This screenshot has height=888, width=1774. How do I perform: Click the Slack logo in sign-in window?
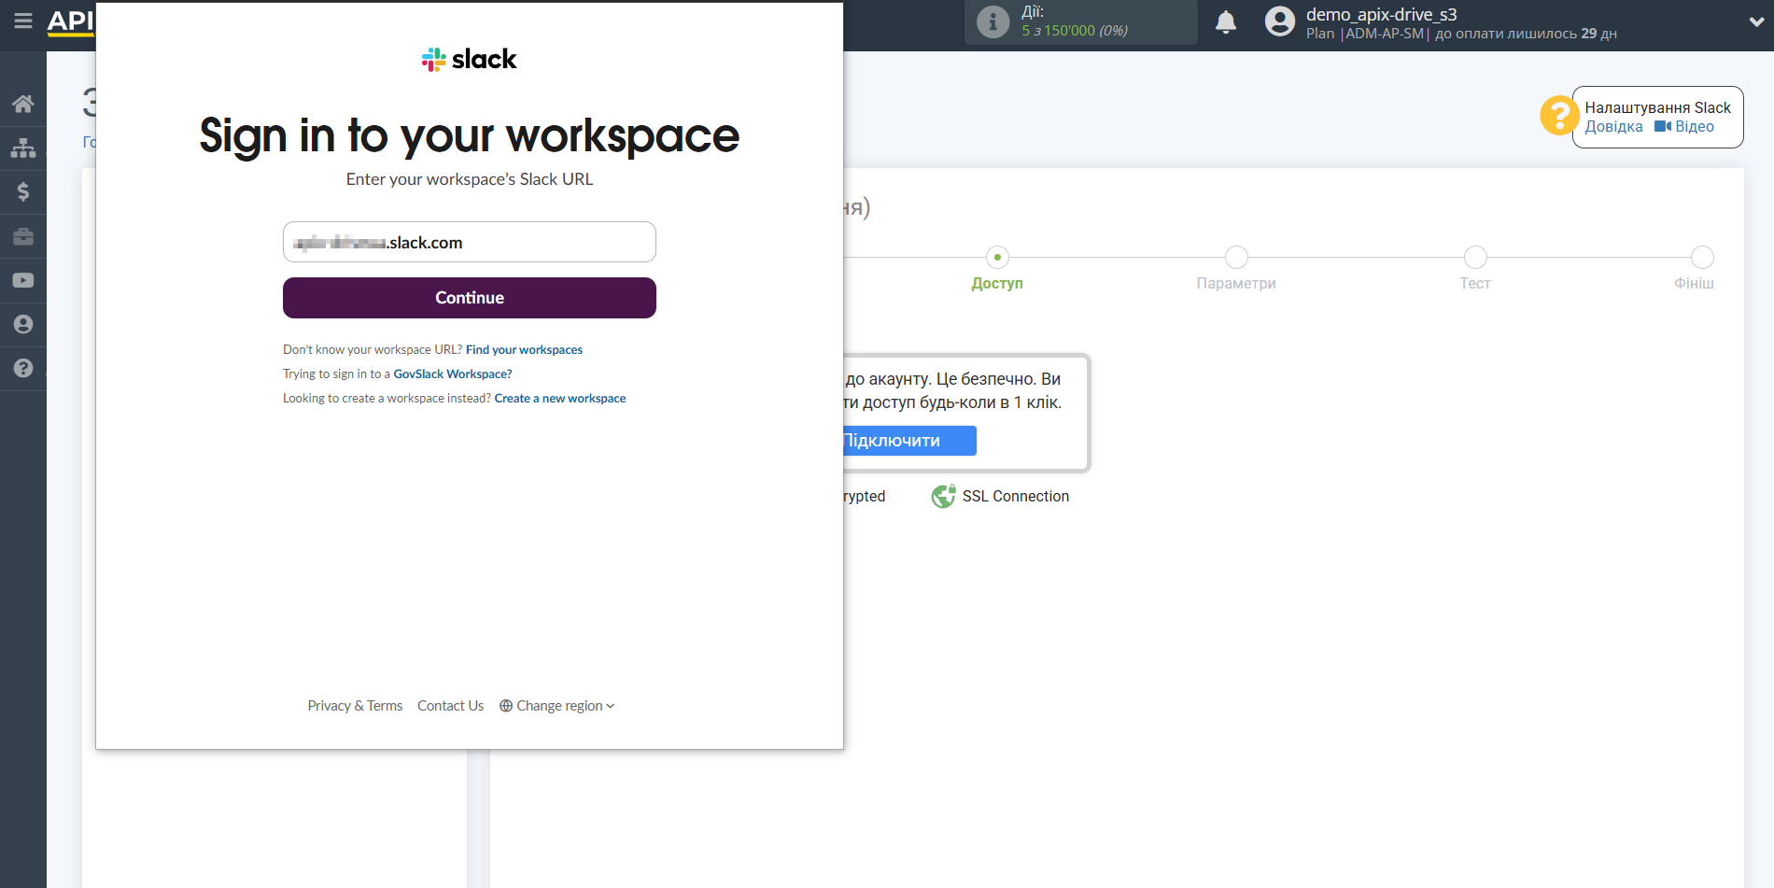(x=470, y=60)
